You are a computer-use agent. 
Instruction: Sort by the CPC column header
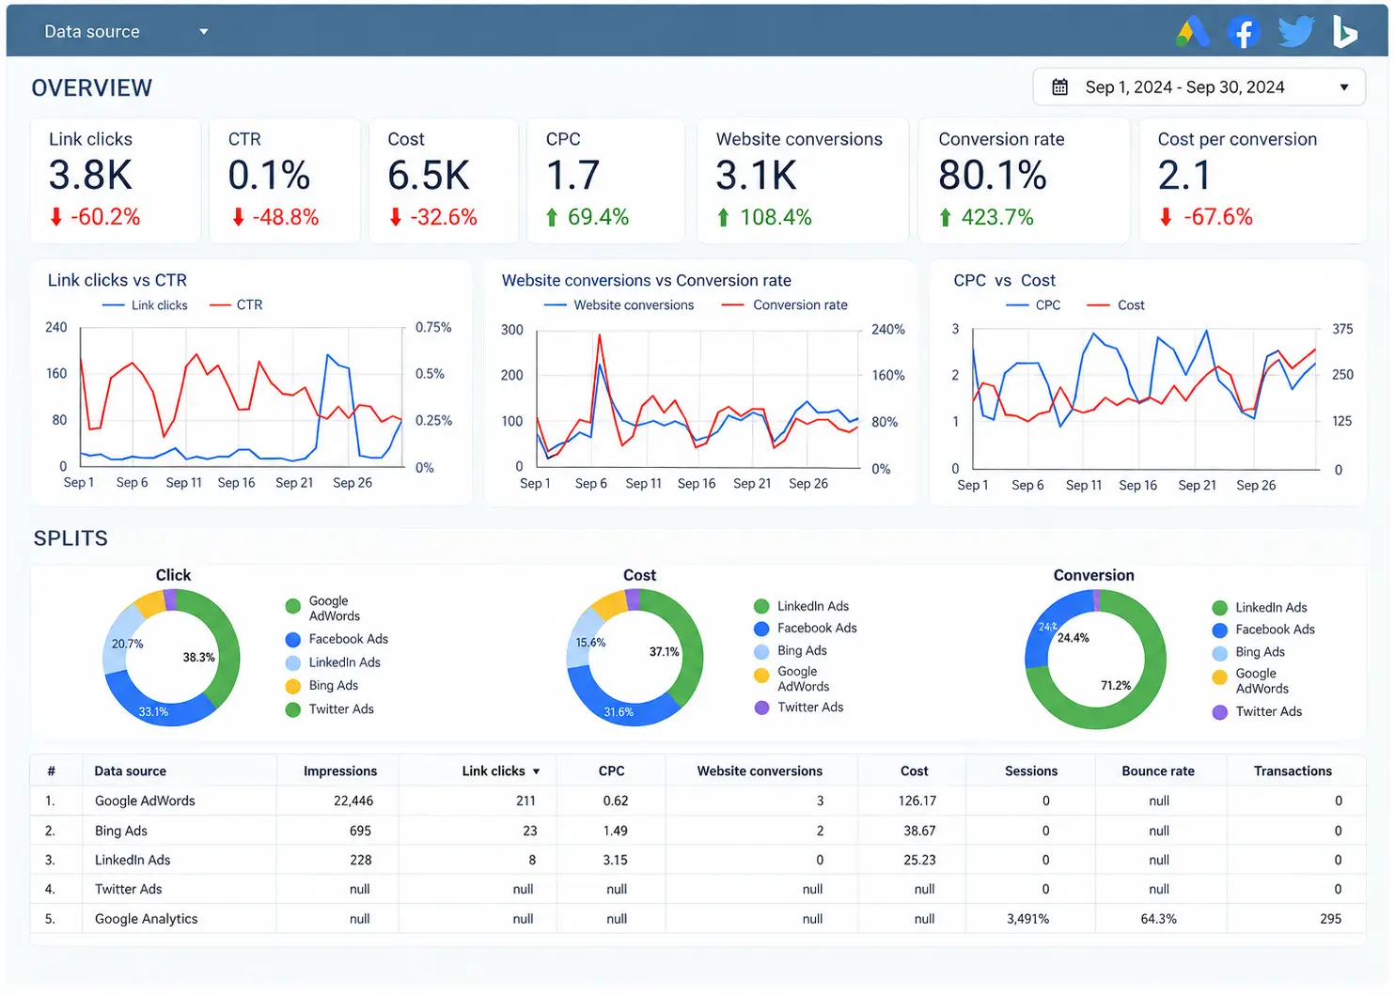click(611, 772)
